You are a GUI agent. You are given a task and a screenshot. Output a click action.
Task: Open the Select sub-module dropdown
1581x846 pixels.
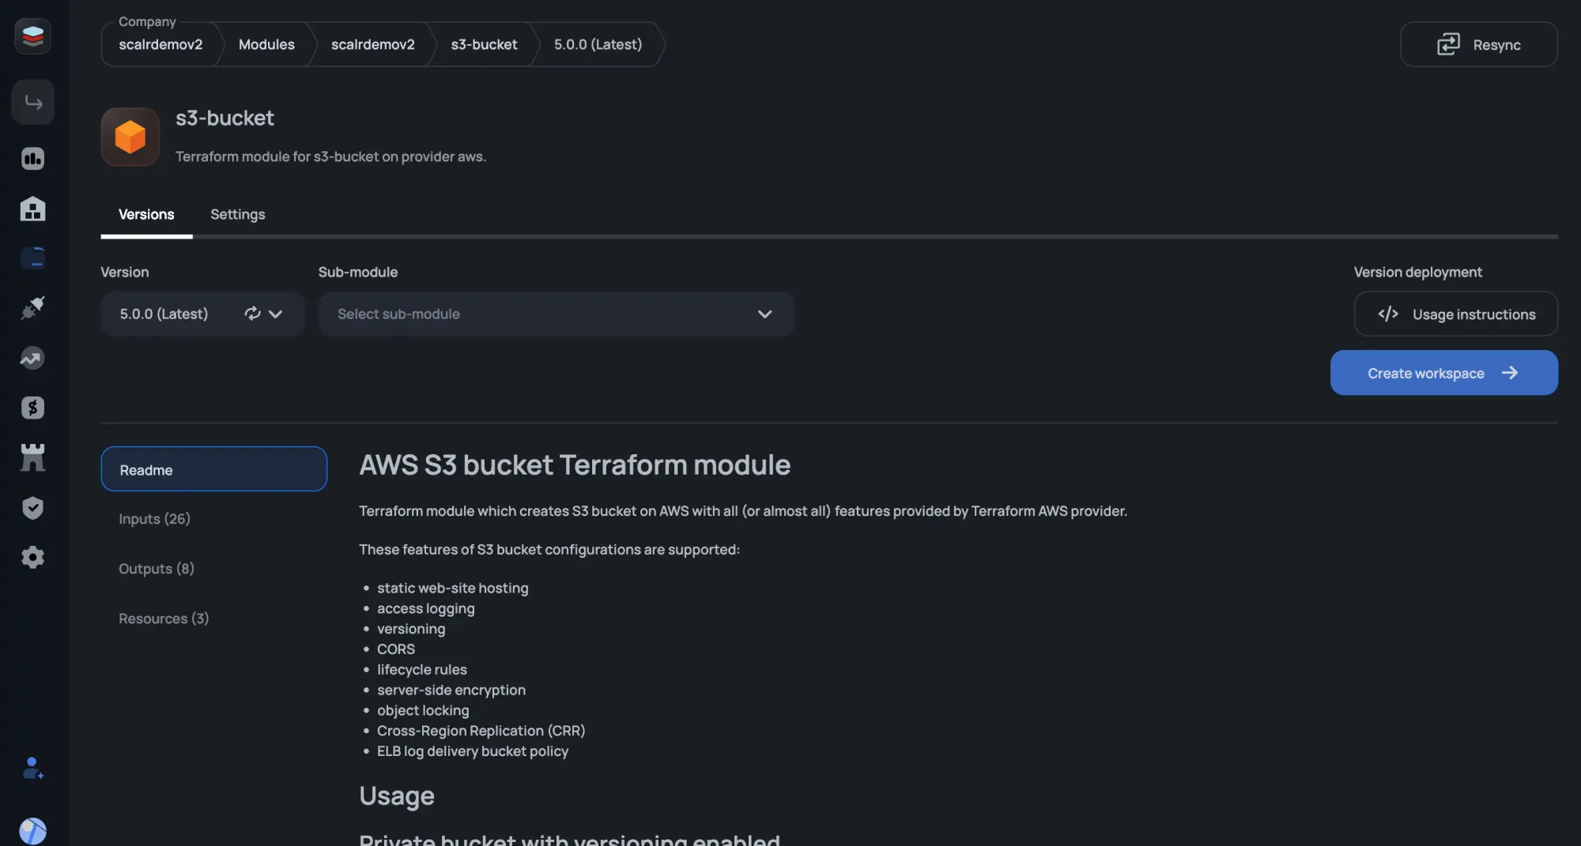tap(556, 314)
